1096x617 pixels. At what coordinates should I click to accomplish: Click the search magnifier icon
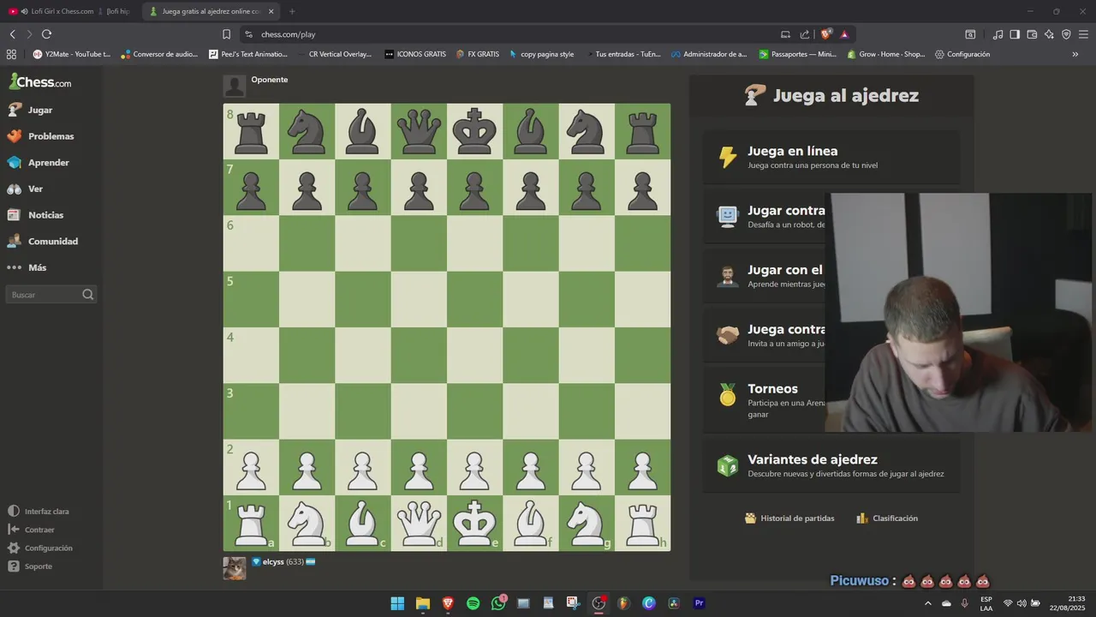(87, 295)
